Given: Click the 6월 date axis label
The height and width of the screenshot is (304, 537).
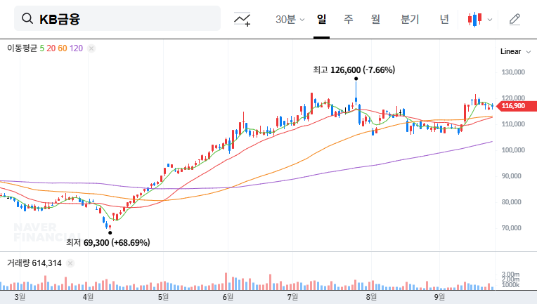Looking at the screenshot, I should click(228, 297).
